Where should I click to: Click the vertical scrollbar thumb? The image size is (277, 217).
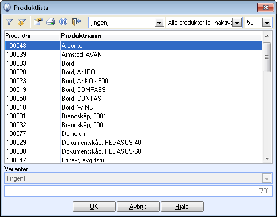coord(267,57)
